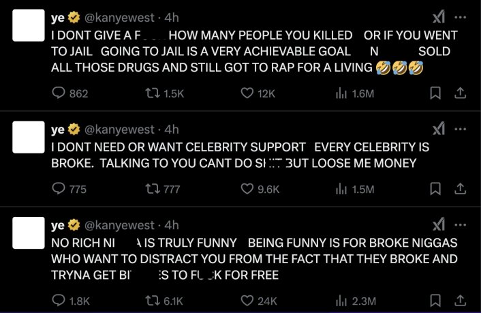
Task: View analytics of tweet with 1.6M views
Action: pos(341,93)
